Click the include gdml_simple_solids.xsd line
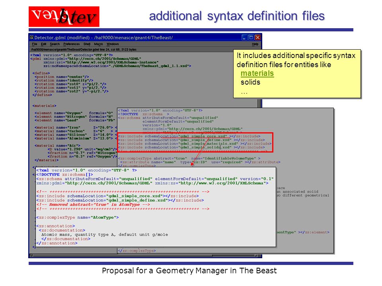 click(x=191, y=147)
